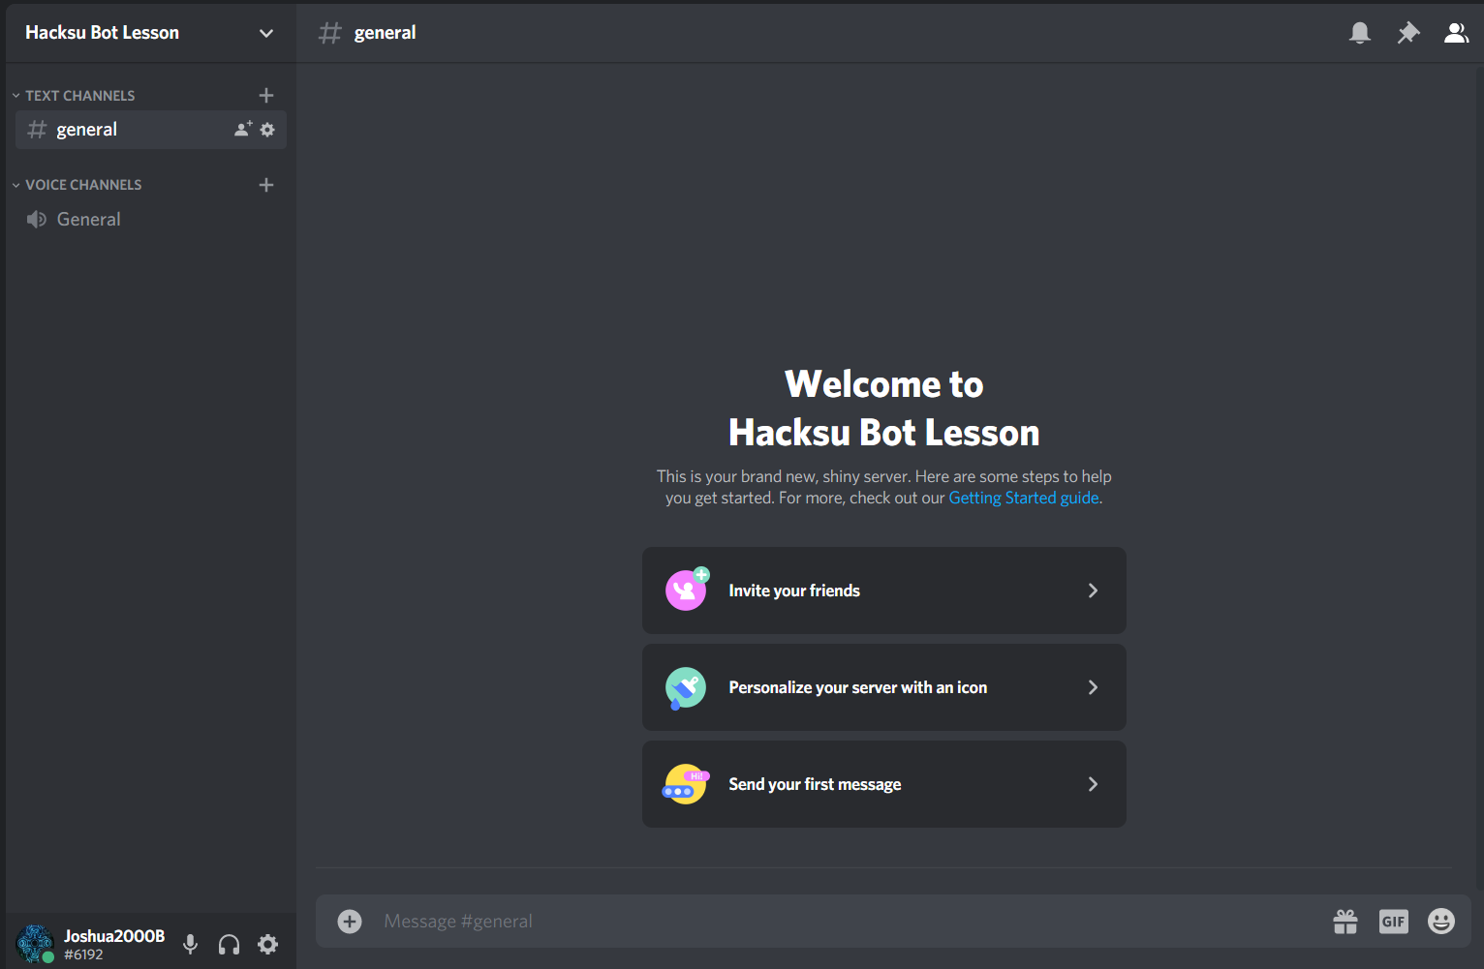Create invite for general channel
Viewport: 1484px width, 969px height.
[243, 129]
